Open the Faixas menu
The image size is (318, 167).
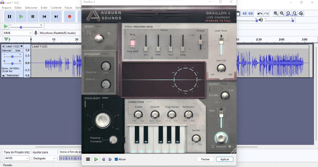[68, 7]
